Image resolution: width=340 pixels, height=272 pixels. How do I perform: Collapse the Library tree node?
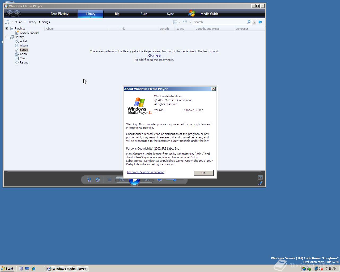coord(7,37)
